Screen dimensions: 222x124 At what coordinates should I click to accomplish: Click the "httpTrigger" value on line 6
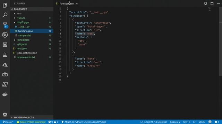(x=96, y=27)
